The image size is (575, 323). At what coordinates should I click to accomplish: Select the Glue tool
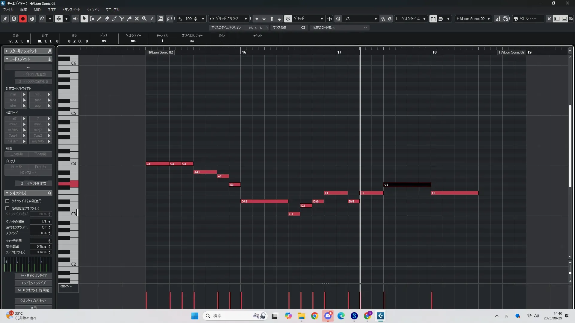pos(129,19)
